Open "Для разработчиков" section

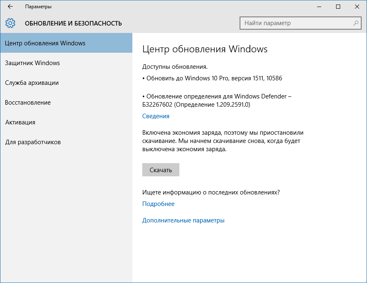pyautogui.click(x=66, y=142)
